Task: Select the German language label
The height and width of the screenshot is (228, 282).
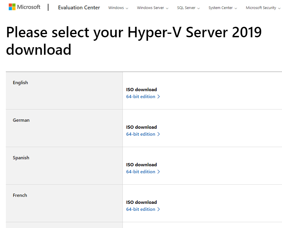Action: pos(21,120)
